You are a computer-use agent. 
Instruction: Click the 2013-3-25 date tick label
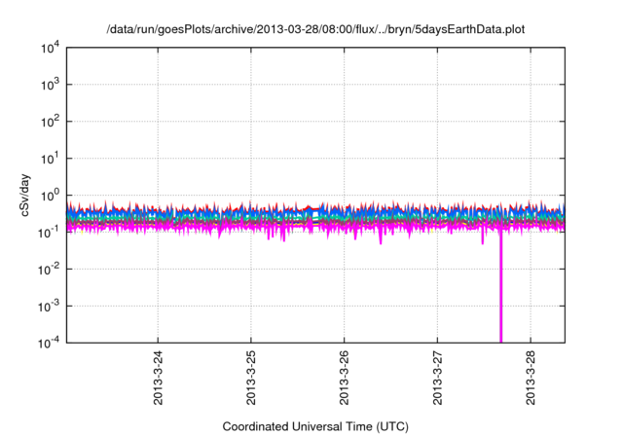click(x=251, y=378)
